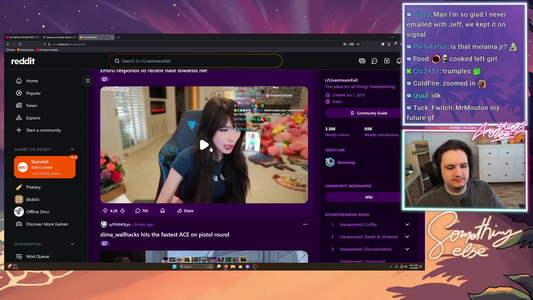Give an award to the Emiru post
This screenshot has width=533, height=300.
click(162, 211)
